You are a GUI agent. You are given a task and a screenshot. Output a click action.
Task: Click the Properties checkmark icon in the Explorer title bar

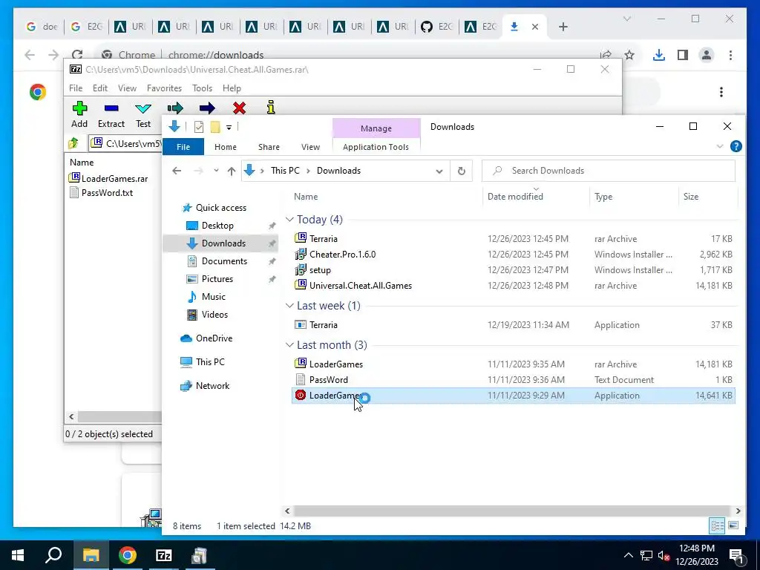(x=199, y=127)
